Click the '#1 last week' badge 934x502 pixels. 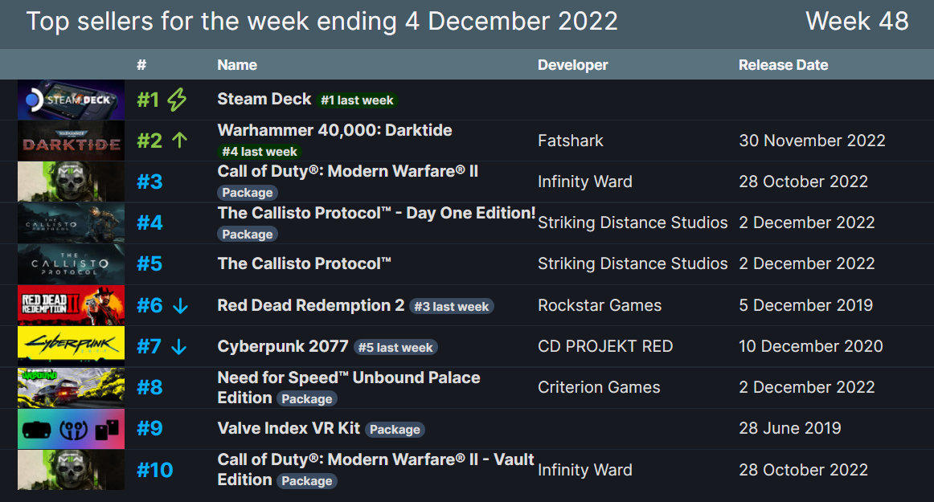tap(358, 100)
